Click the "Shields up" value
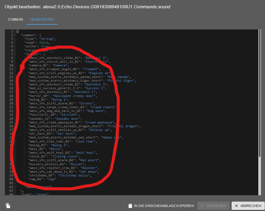Viewport: 265px width, 211px height. point(99,130)
